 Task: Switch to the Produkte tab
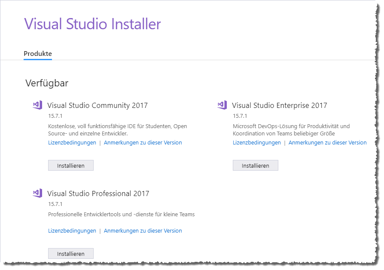38,53
